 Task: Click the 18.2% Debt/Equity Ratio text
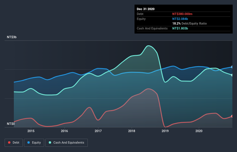click(190, 23)
